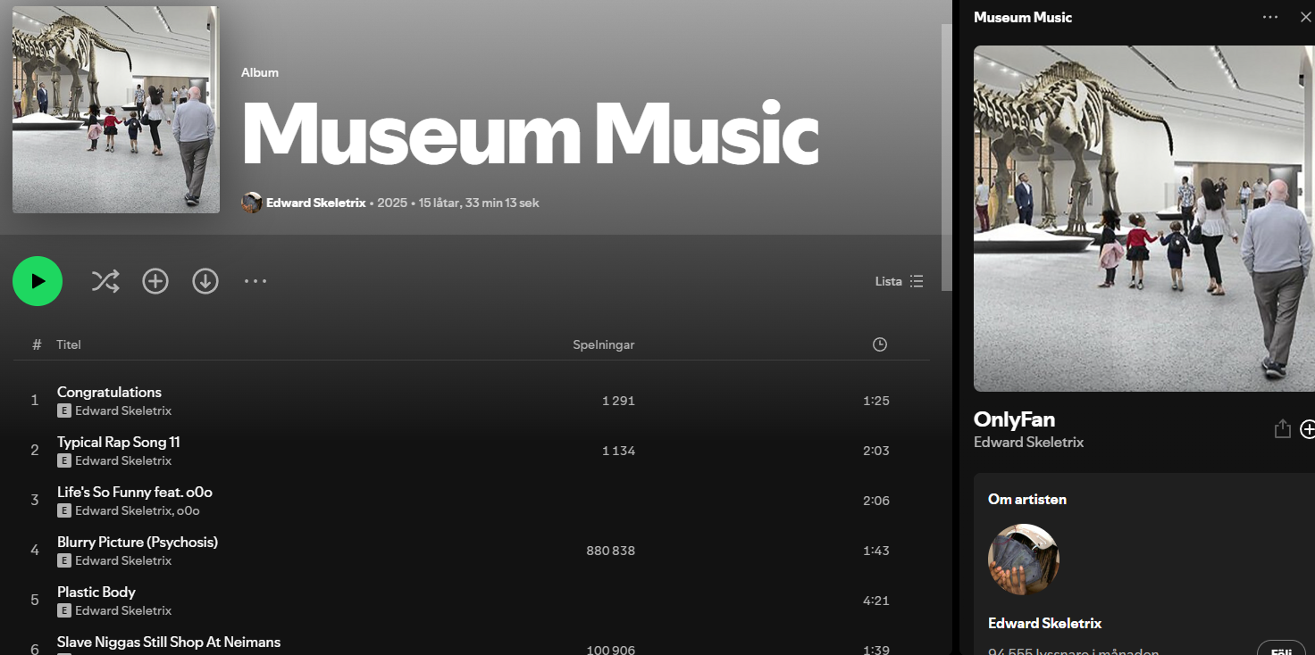Click the explicit badge on Typical Rap Song 11
The height and width of the screenshot is (655, 1315).
click(x=64, y=460)
